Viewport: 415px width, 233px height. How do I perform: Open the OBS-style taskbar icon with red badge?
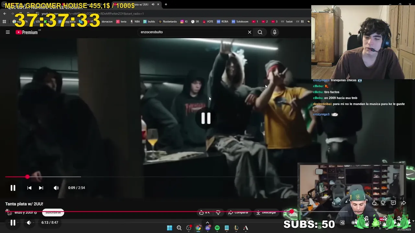coord(189,228)
